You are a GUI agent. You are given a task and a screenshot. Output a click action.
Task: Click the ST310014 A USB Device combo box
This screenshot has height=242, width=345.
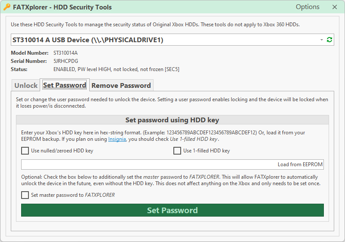point(172,40)
